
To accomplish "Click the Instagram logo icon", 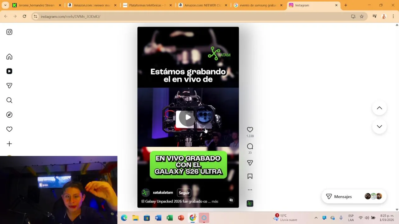I will click(9, 32).
